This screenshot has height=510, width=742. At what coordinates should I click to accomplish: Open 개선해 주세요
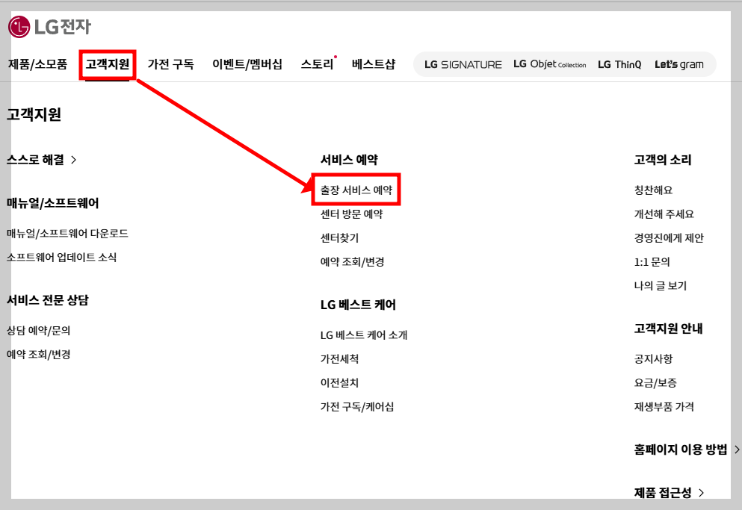point(664,214)
